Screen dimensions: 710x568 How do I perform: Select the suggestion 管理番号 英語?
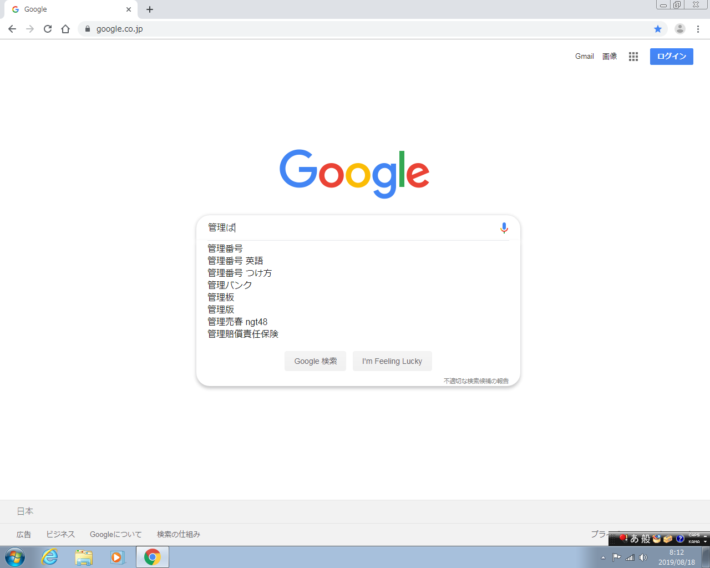[235, 261]
